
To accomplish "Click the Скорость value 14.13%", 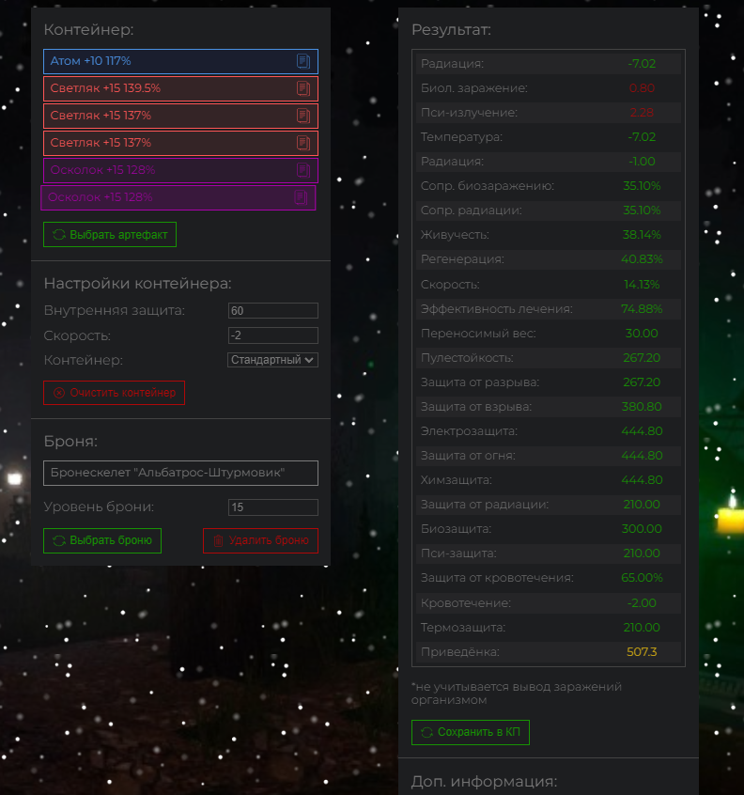I will [642, 285].
